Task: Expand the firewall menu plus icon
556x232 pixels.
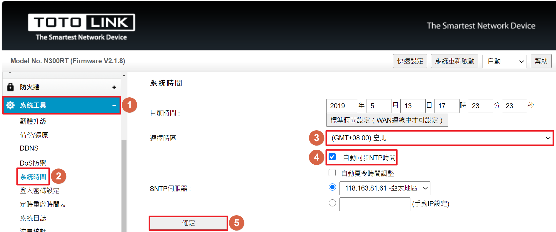Action: [x=114, y=87]
